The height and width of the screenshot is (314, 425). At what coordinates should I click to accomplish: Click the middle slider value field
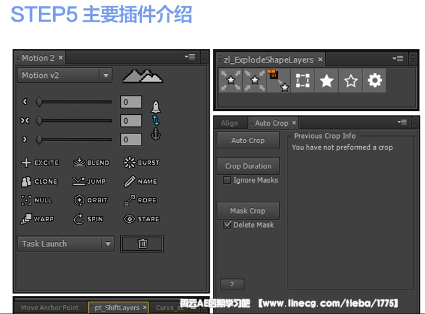click(131, 121)
